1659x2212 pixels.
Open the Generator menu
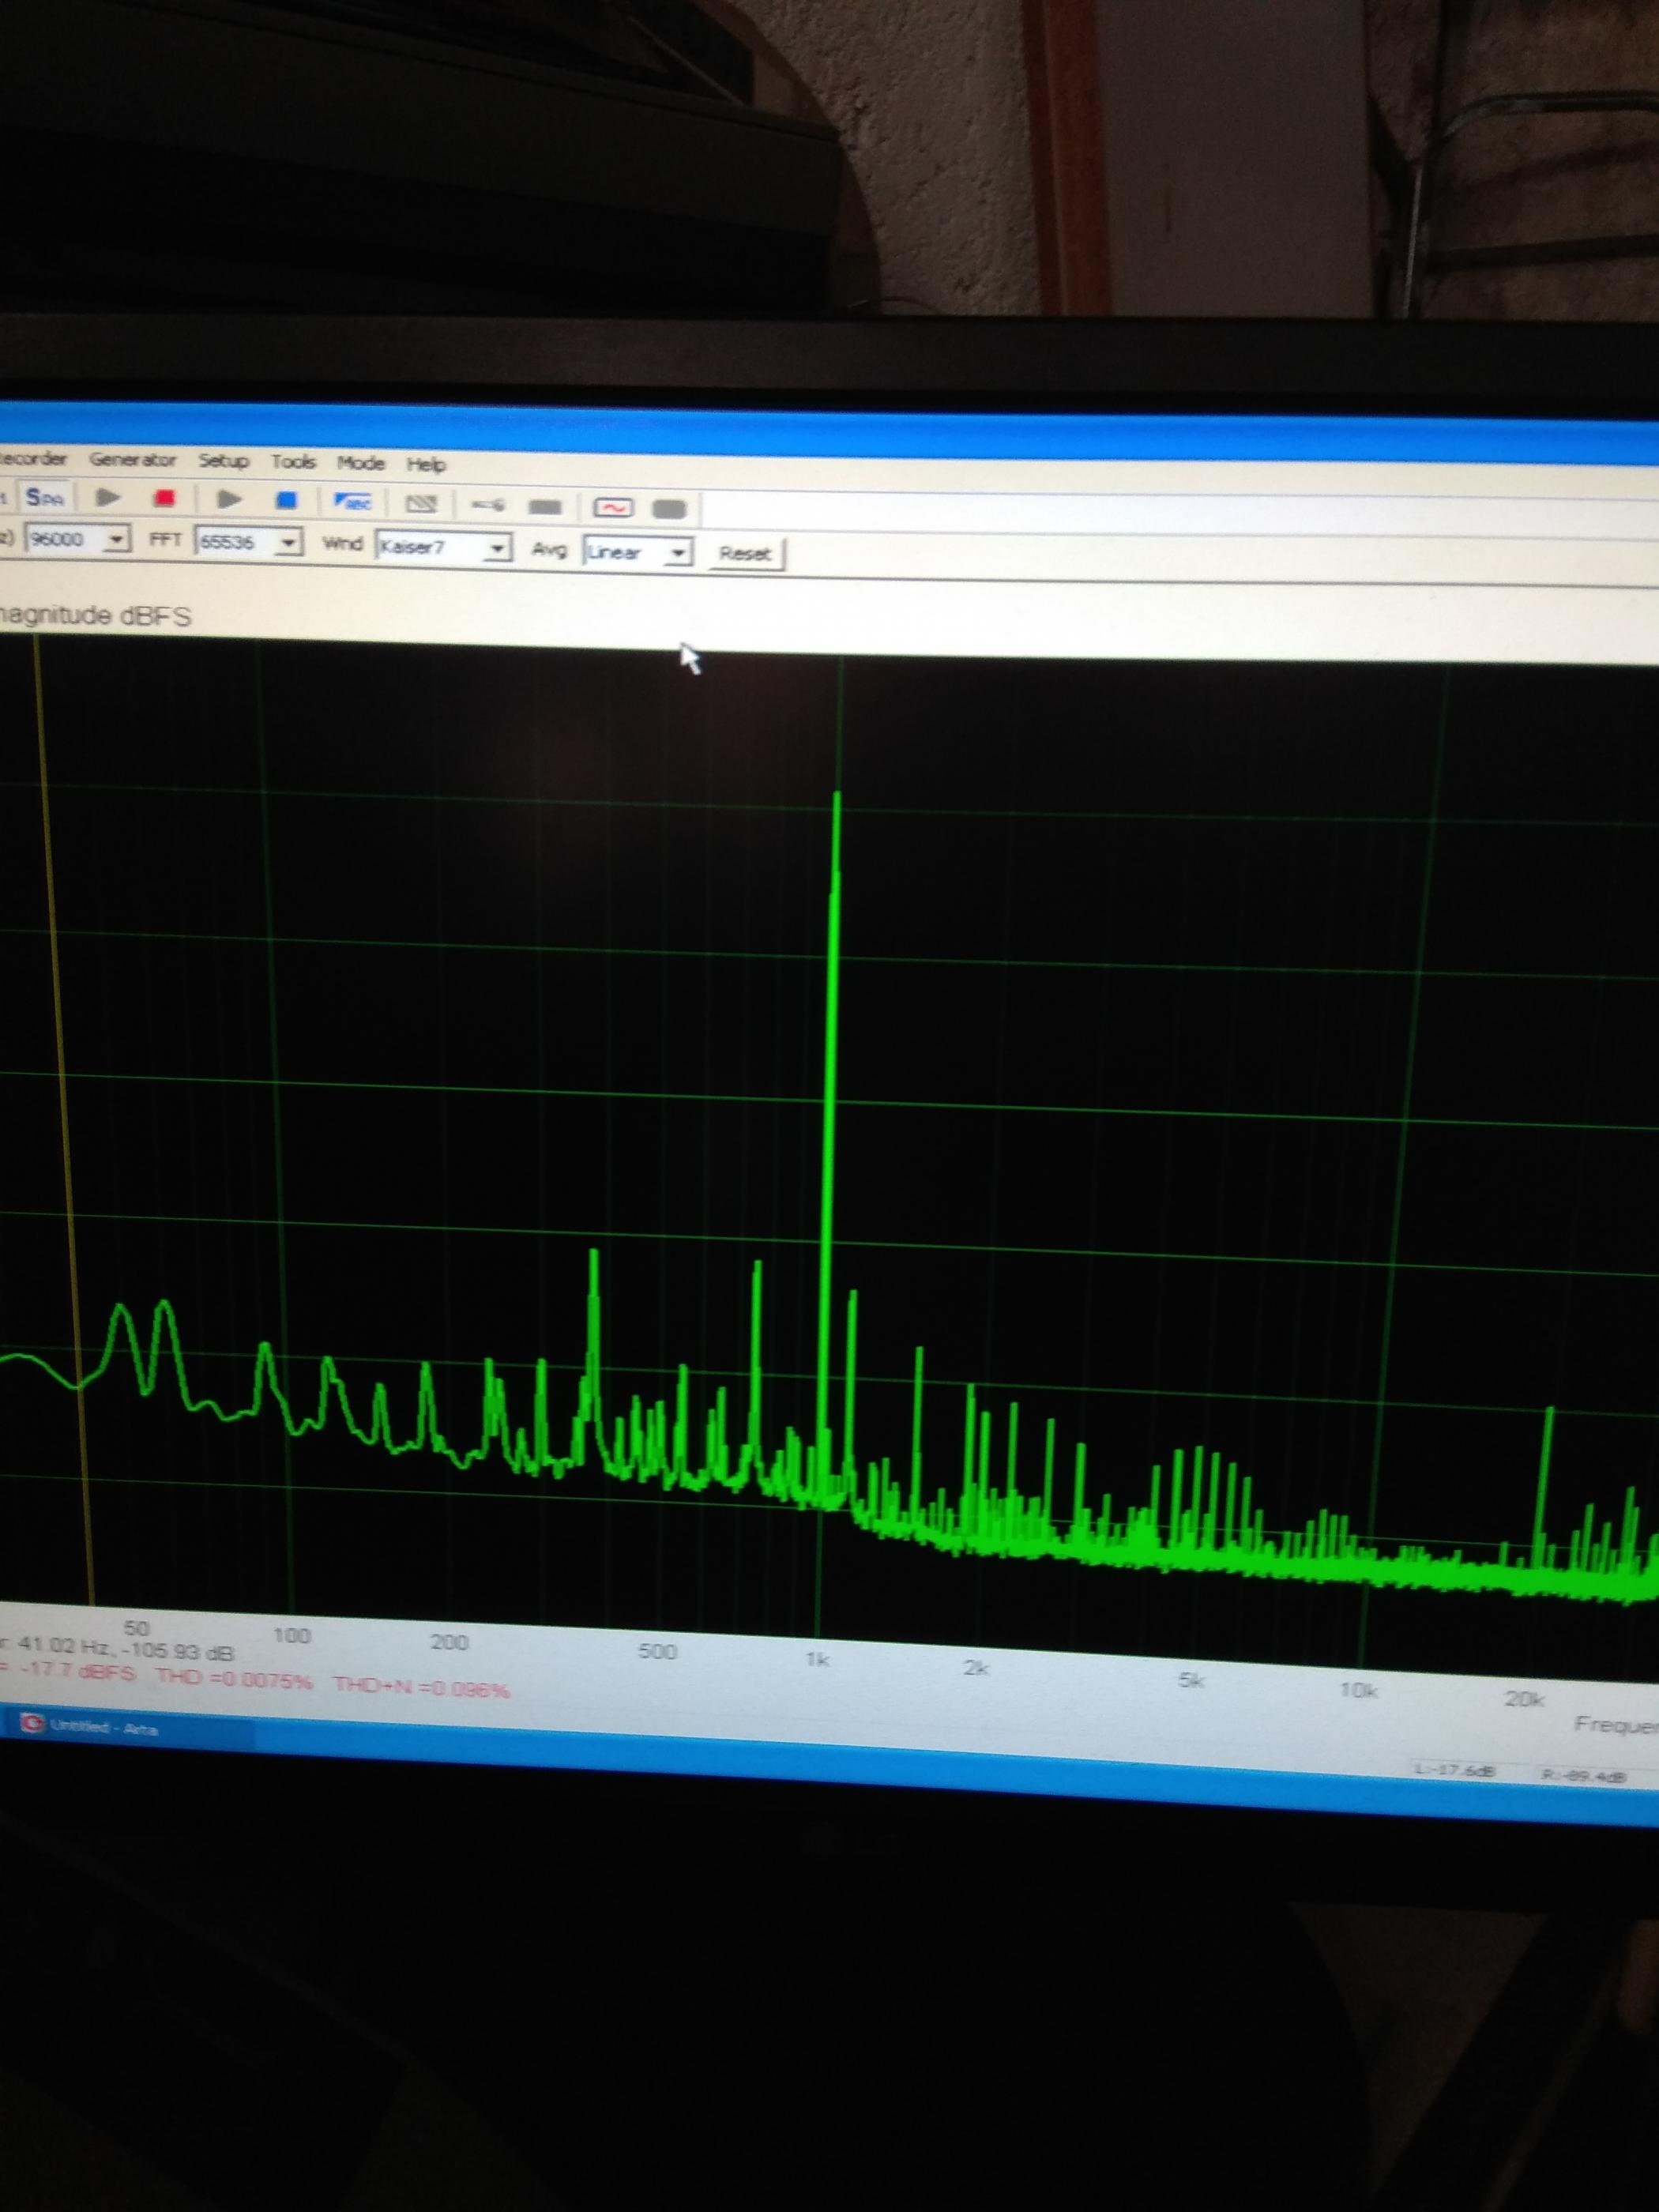(132, 460)
